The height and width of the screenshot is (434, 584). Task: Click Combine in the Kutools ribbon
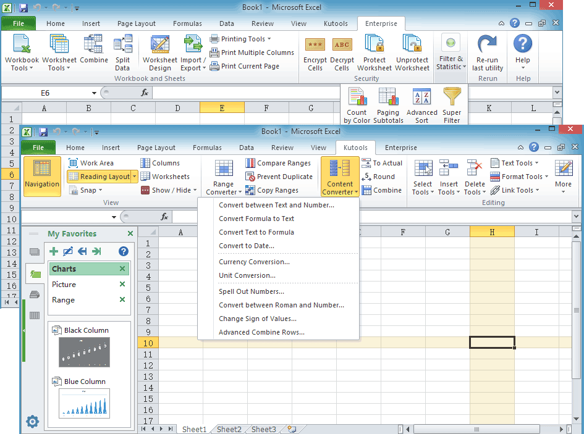pos(382,190)
